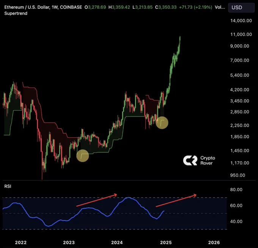Click the close price value C3,350.33
The image size is (258, 248).
pyautogui.click(x=166, y=7)
